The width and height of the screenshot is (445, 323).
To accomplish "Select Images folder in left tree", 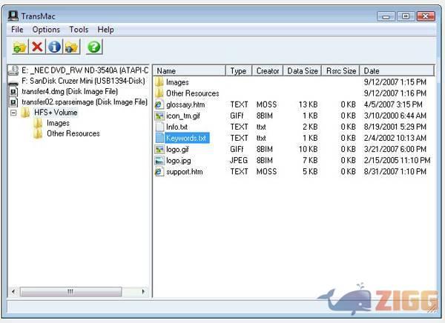I will click(x=58, y=123).
